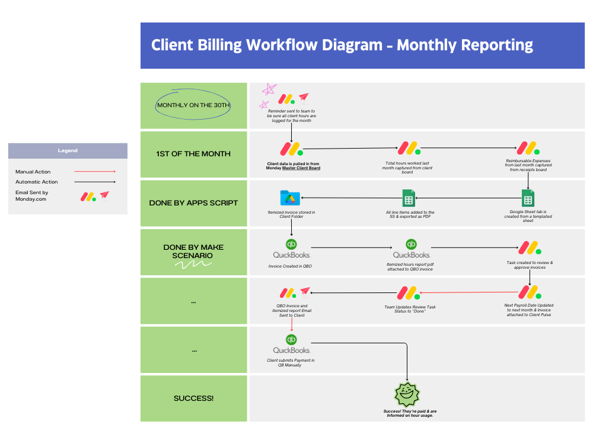Click 'Next Payroll Date Updated' caption
Screen dimensions: 593x444
(x=529, y=310)
